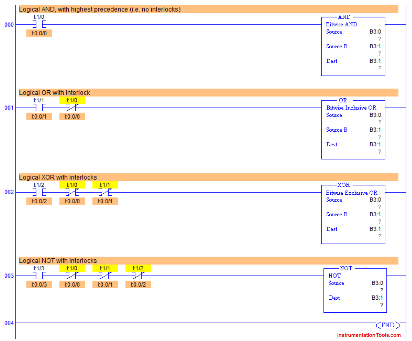412x341 pixels.
Task: Select the highlighted I:1/0 normally-closed contact on rung 001
Action: pos(72,108)
